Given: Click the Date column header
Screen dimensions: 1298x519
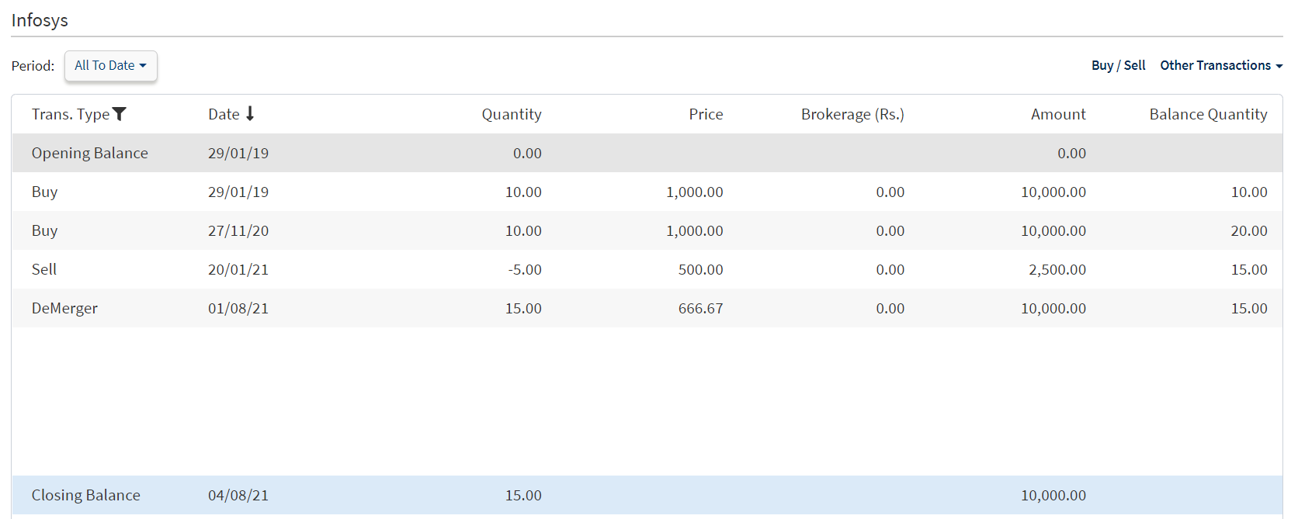Looking at the screenshot, I should click(224, 114).
